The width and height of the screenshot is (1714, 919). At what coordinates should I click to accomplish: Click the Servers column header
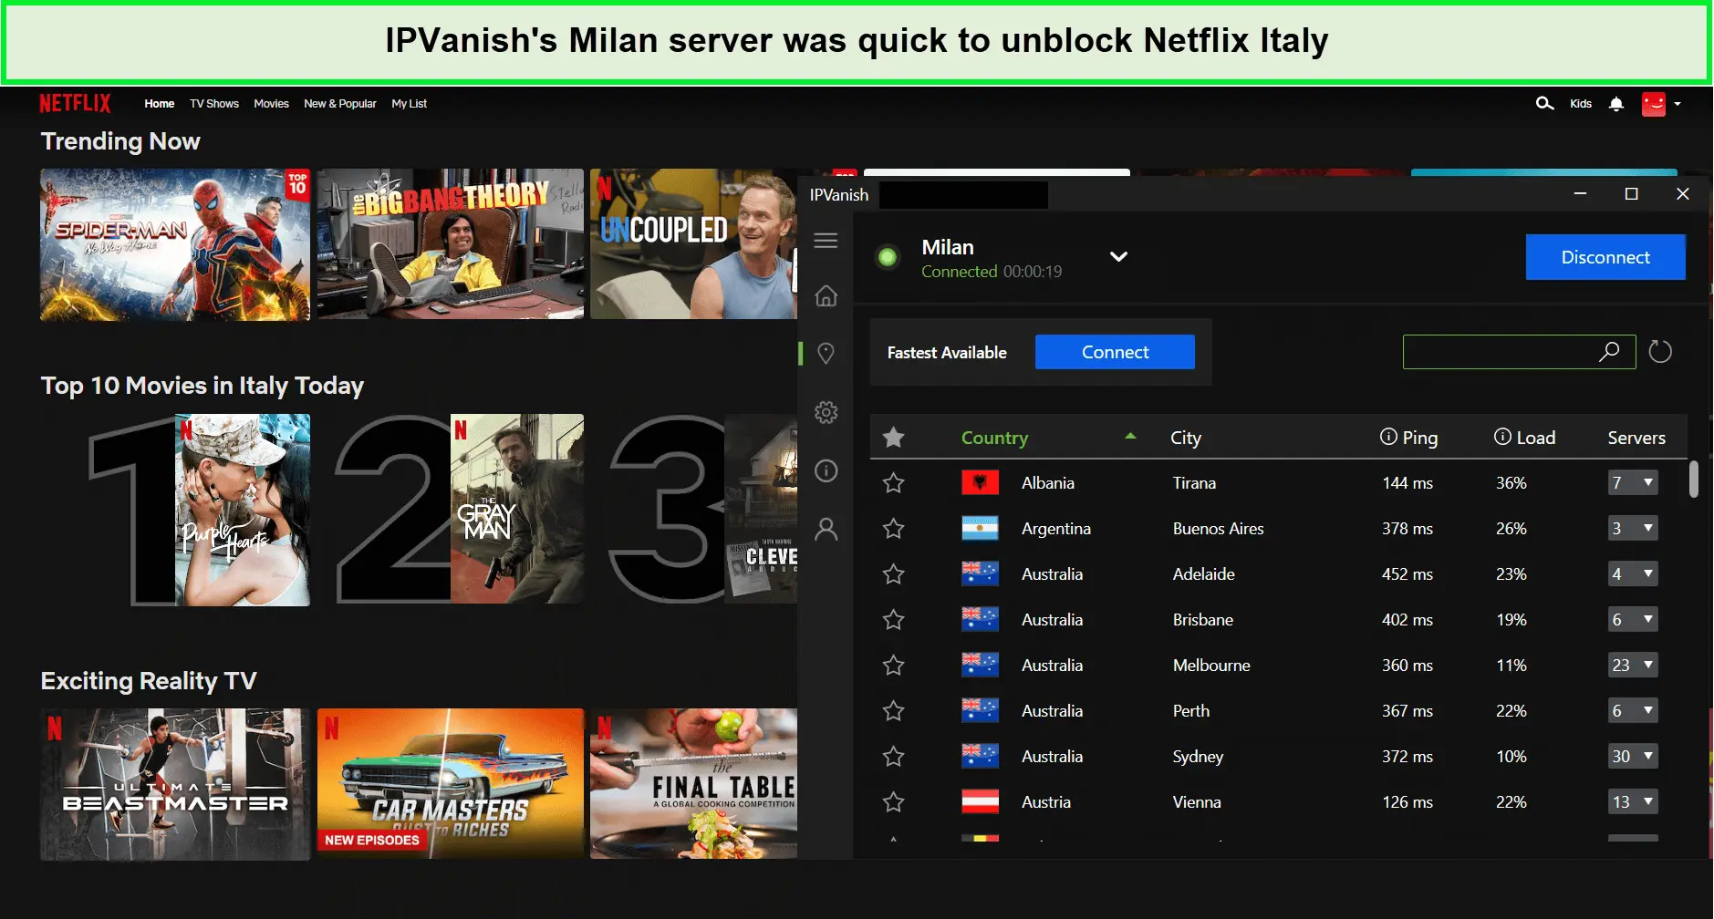(x=1636, y=438)
